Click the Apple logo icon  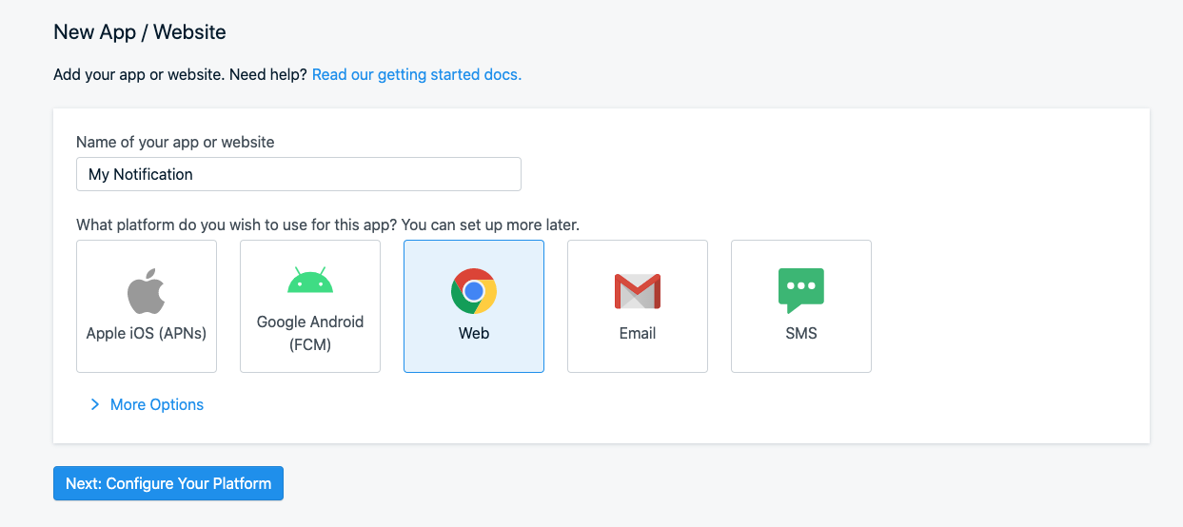pos(147,291)
